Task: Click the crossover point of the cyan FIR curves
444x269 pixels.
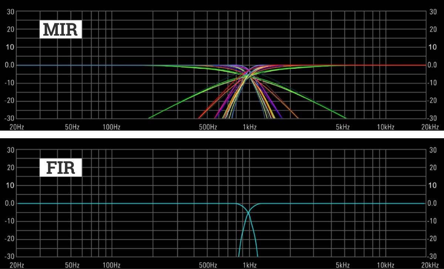Action: (248, 213)
